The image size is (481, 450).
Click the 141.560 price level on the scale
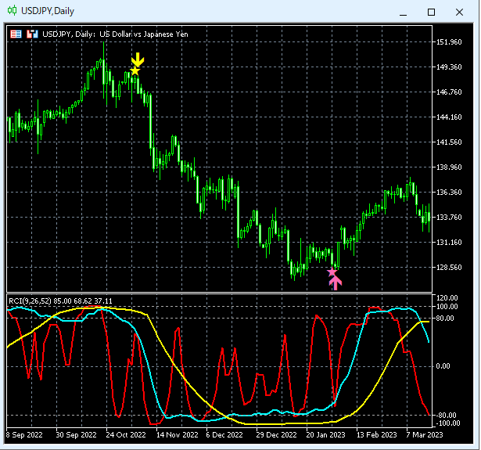(449, 142)
